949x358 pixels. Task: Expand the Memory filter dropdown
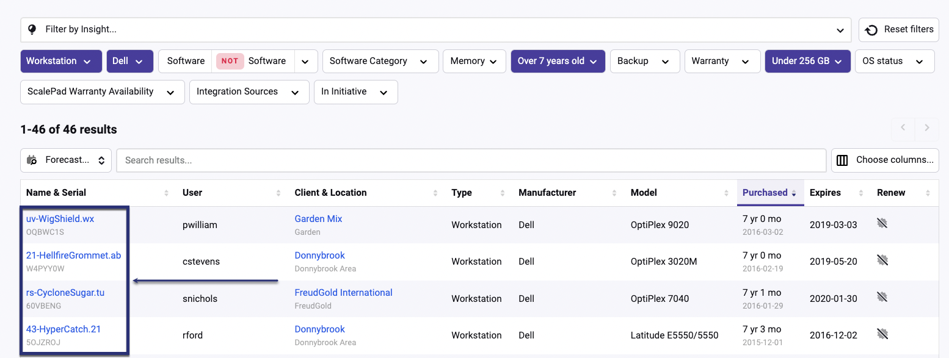pyautogui.click(x=474, y=61)
